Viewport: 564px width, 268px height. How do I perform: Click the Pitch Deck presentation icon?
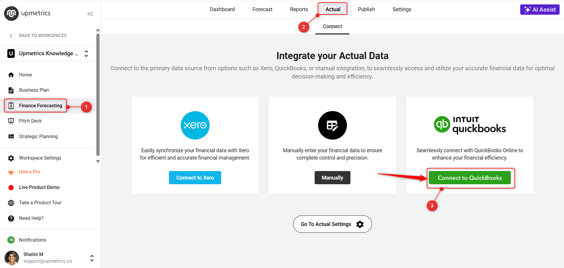click(x=11, y=121)
